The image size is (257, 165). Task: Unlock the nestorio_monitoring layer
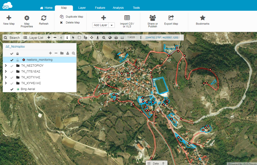(x=18, y=60)
